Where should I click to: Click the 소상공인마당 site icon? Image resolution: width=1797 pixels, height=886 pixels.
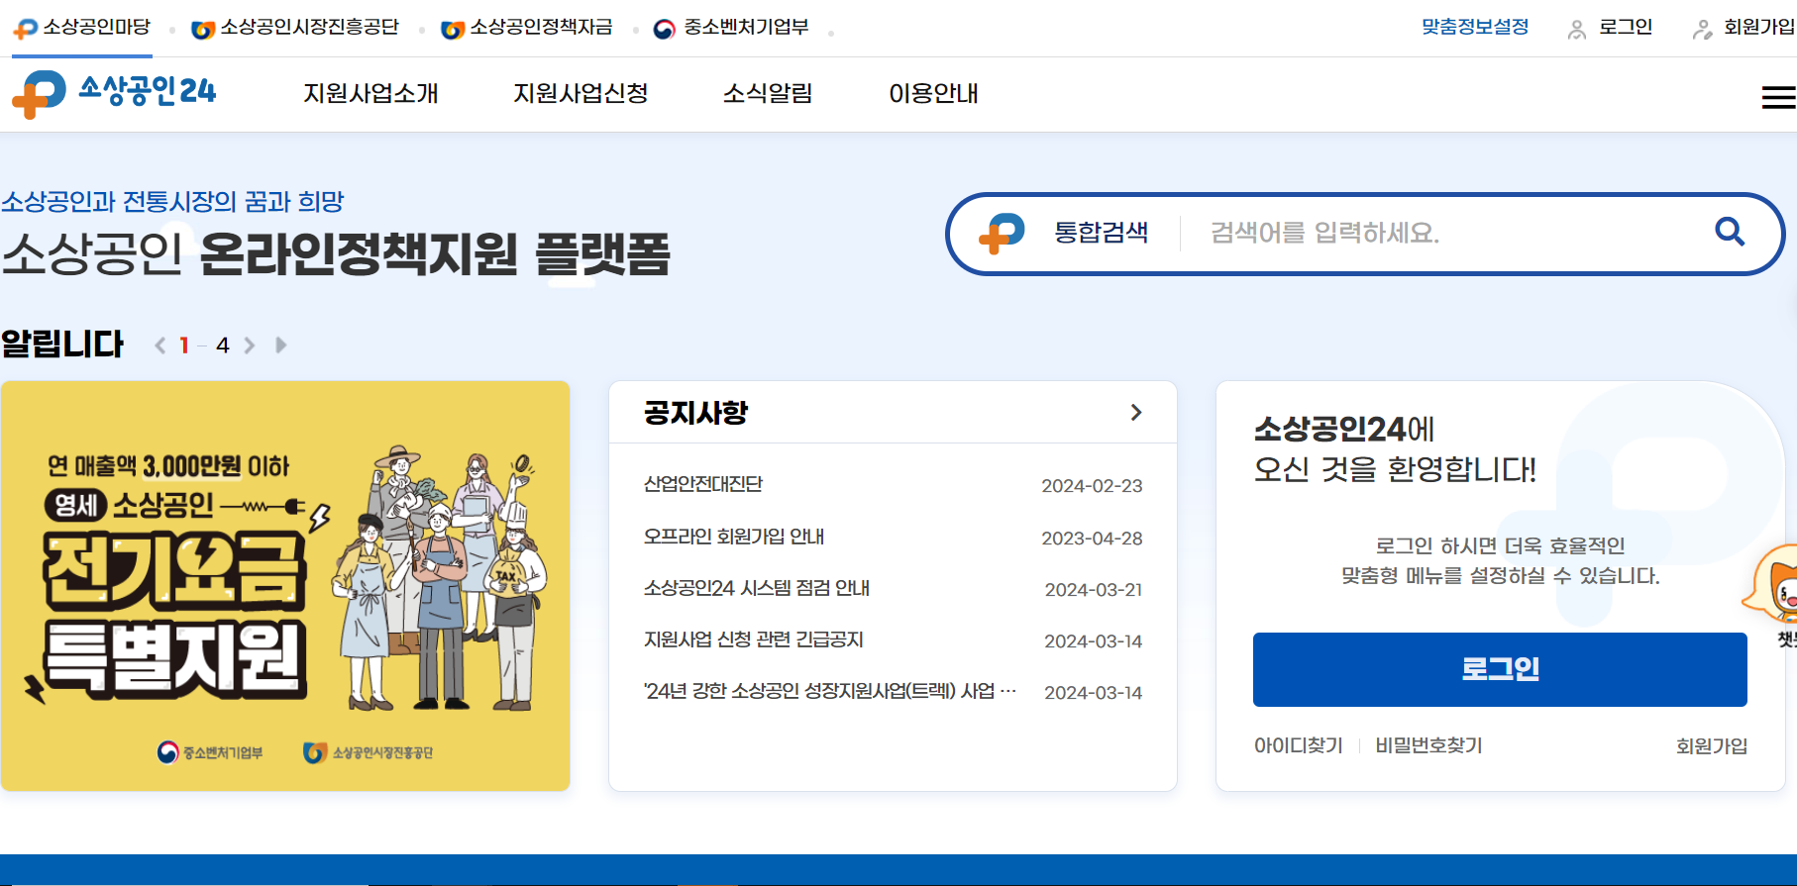[25, 30]
